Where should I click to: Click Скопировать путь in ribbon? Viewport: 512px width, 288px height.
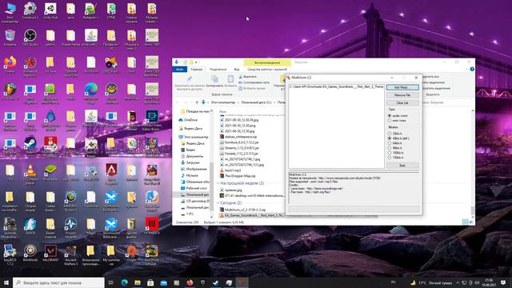(x=254, y=82)
